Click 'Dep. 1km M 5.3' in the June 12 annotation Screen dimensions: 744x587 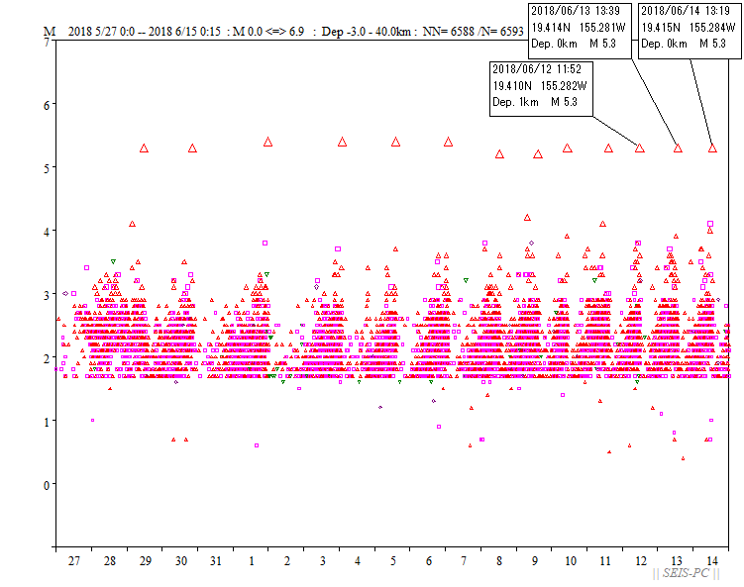pos(535,102)
